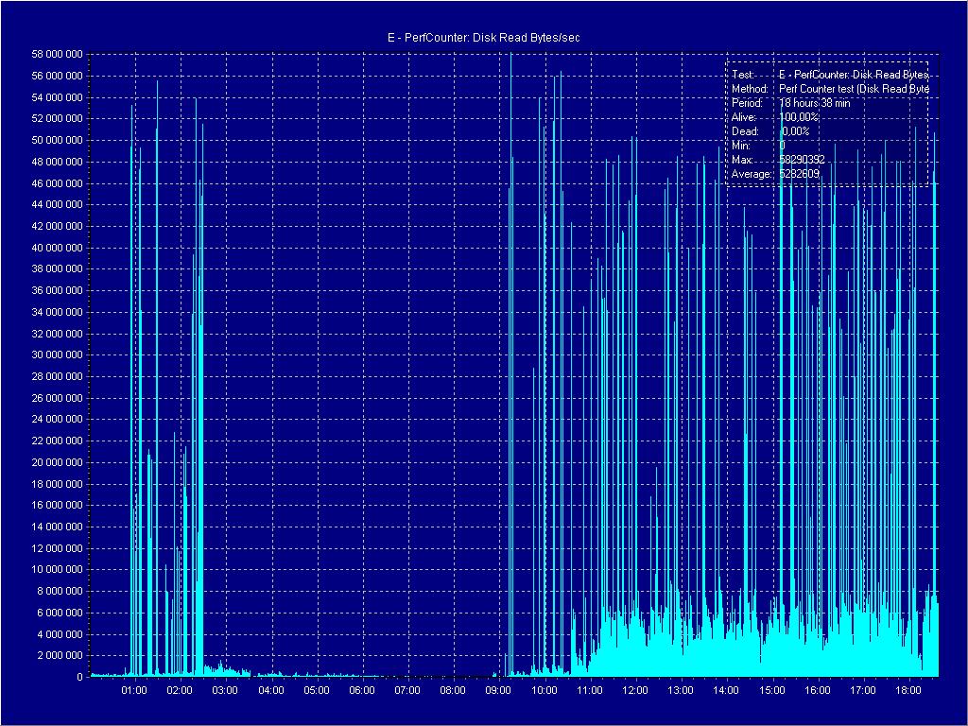This screenshot has height=726, width=968.
Task: Click the 30 000 000 y-axis label
Action: [x=58, y=355]
